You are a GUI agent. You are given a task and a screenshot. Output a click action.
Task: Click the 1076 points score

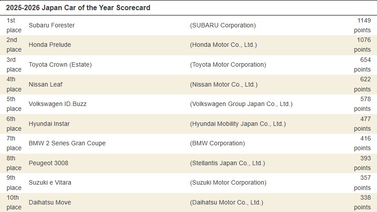pyautogui.click(x=362, y=45)
